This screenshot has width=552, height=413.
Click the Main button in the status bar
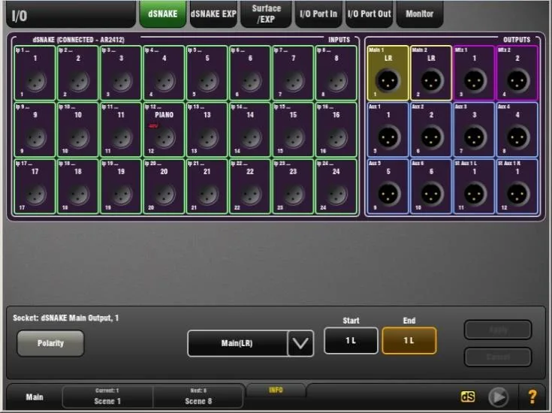tap(35, 397)
